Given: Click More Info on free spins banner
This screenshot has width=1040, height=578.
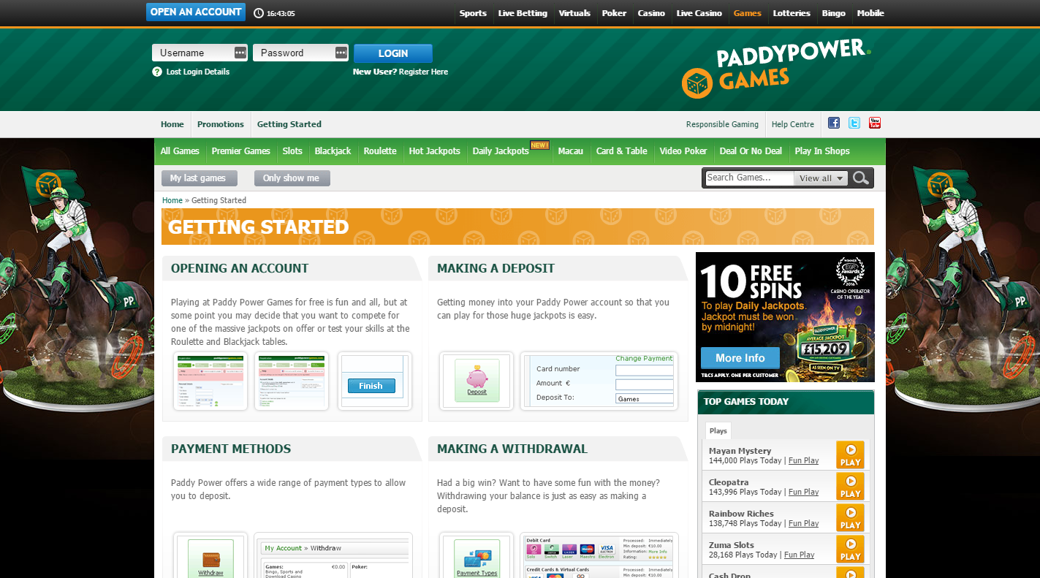Looking at the screenshot, I should pyautogui.click(x=740, y=358).
